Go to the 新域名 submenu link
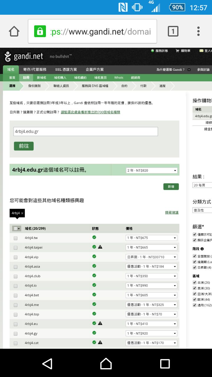 (x=42, y=77)
